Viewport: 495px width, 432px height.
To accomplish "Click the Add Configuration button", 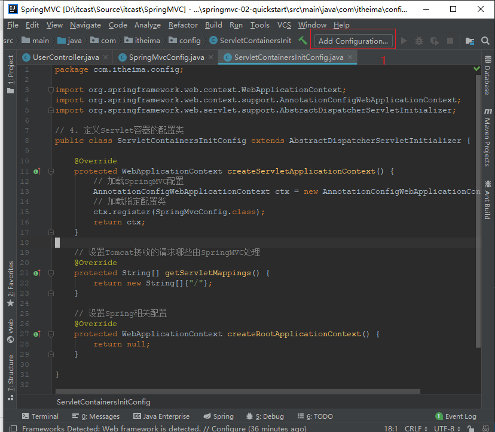I will click(353, 41).
